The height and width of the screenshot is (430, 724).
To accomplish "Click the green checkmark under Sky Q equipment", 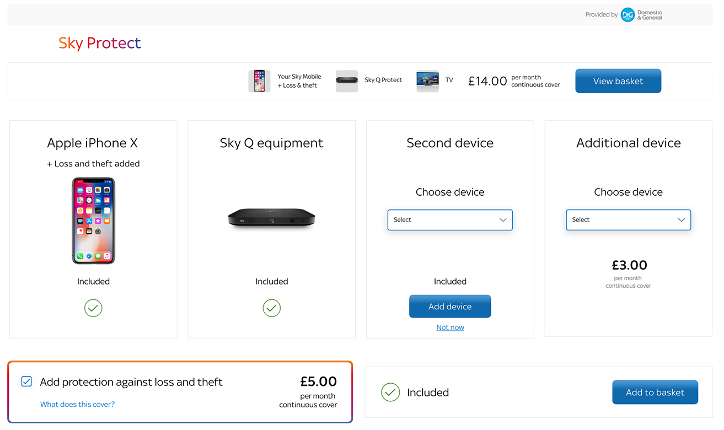I will point(271,308).
